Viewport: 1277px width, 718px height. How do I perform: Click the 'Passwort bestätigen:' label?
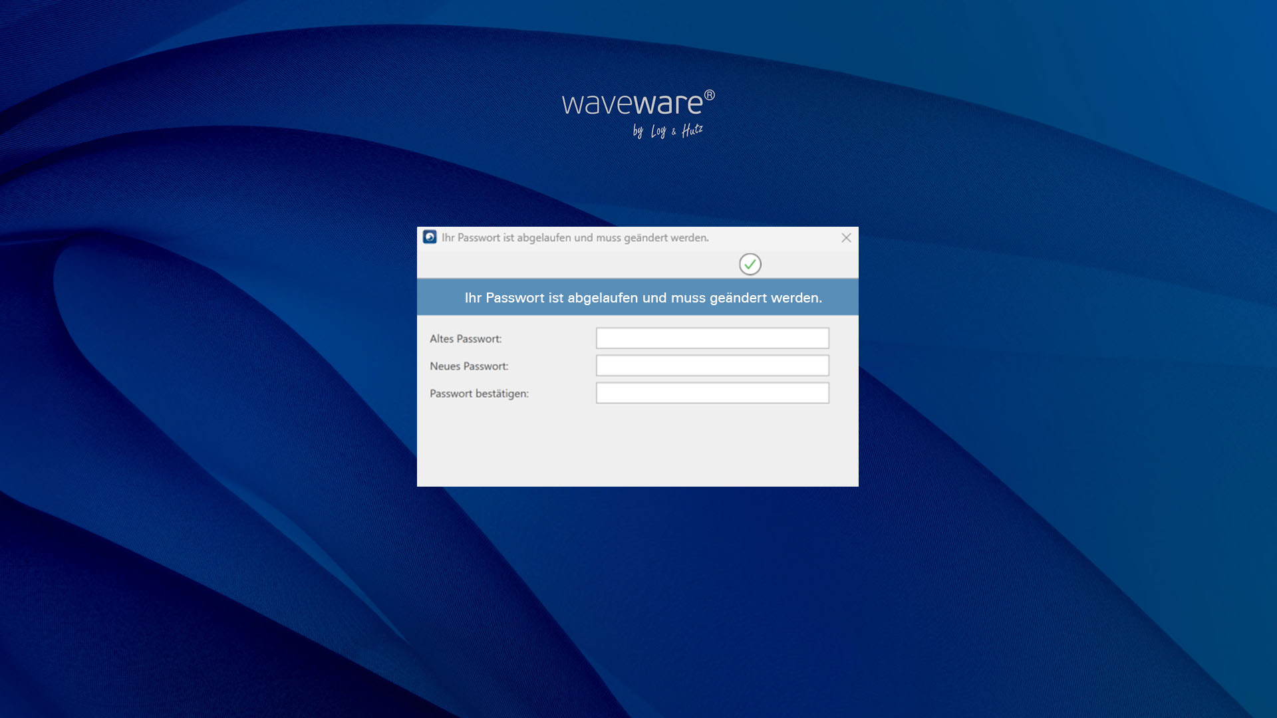pos(479,394)
